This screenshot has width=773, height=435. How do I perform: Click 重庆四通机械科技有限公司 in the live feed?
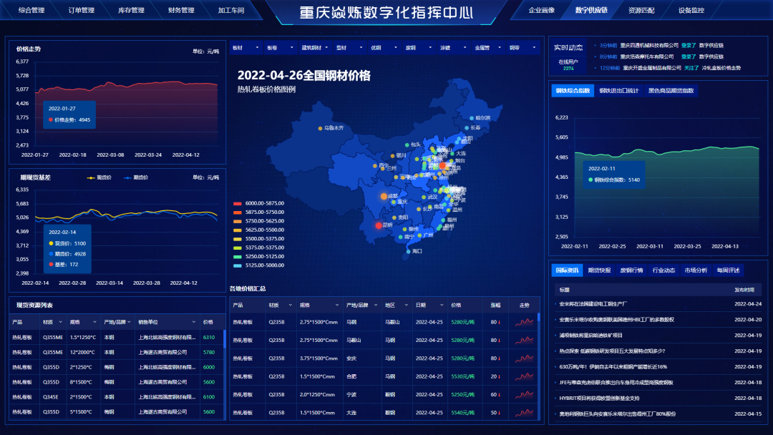pyautogui.click(x=647, y=45)
